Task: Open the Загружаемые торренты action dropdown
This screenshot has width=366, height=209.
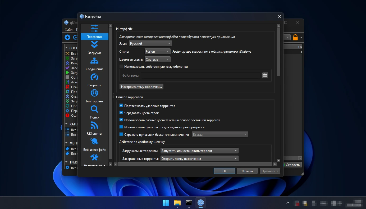Action: (199, 151)
